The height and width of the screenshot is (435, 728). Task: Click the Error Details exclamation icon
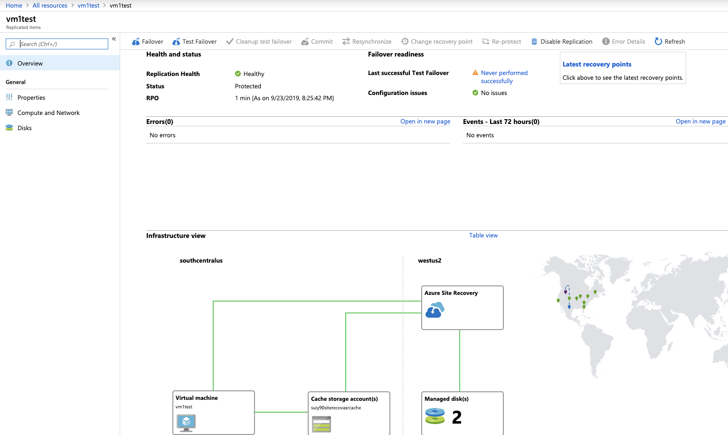(x=606, y=41)
